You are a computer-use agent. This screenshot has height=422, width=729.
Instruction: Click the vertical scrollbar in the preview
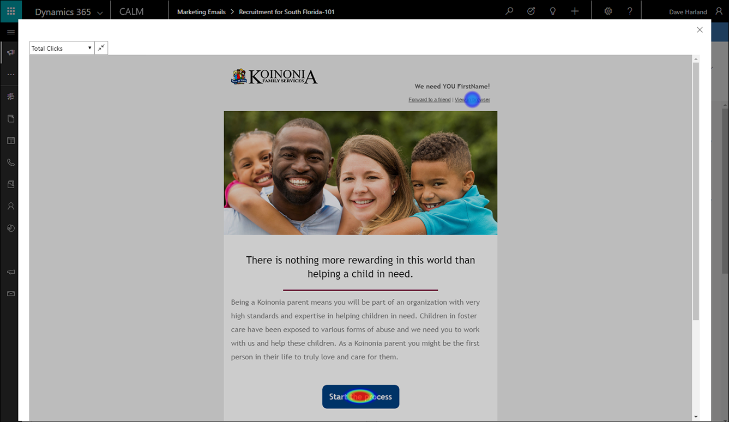(695, 191)
